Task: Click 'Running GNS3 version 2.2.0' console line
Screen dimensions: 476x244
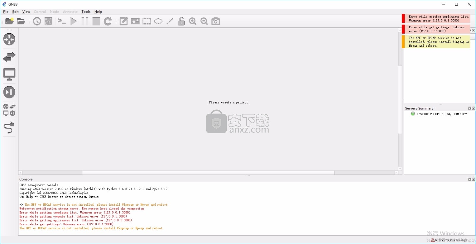Action: point(94,189)
